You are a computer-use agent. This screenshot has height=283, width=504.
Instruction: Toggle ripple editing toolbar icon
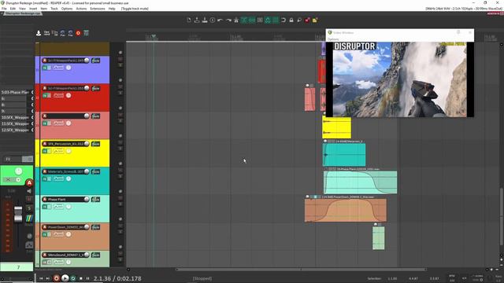(x=260, y=20)
